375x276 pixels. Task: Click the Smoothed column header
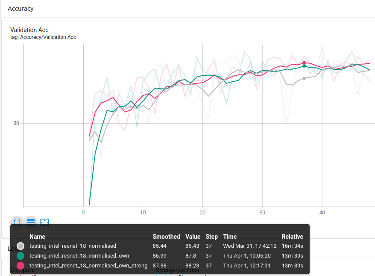(166, 237)
